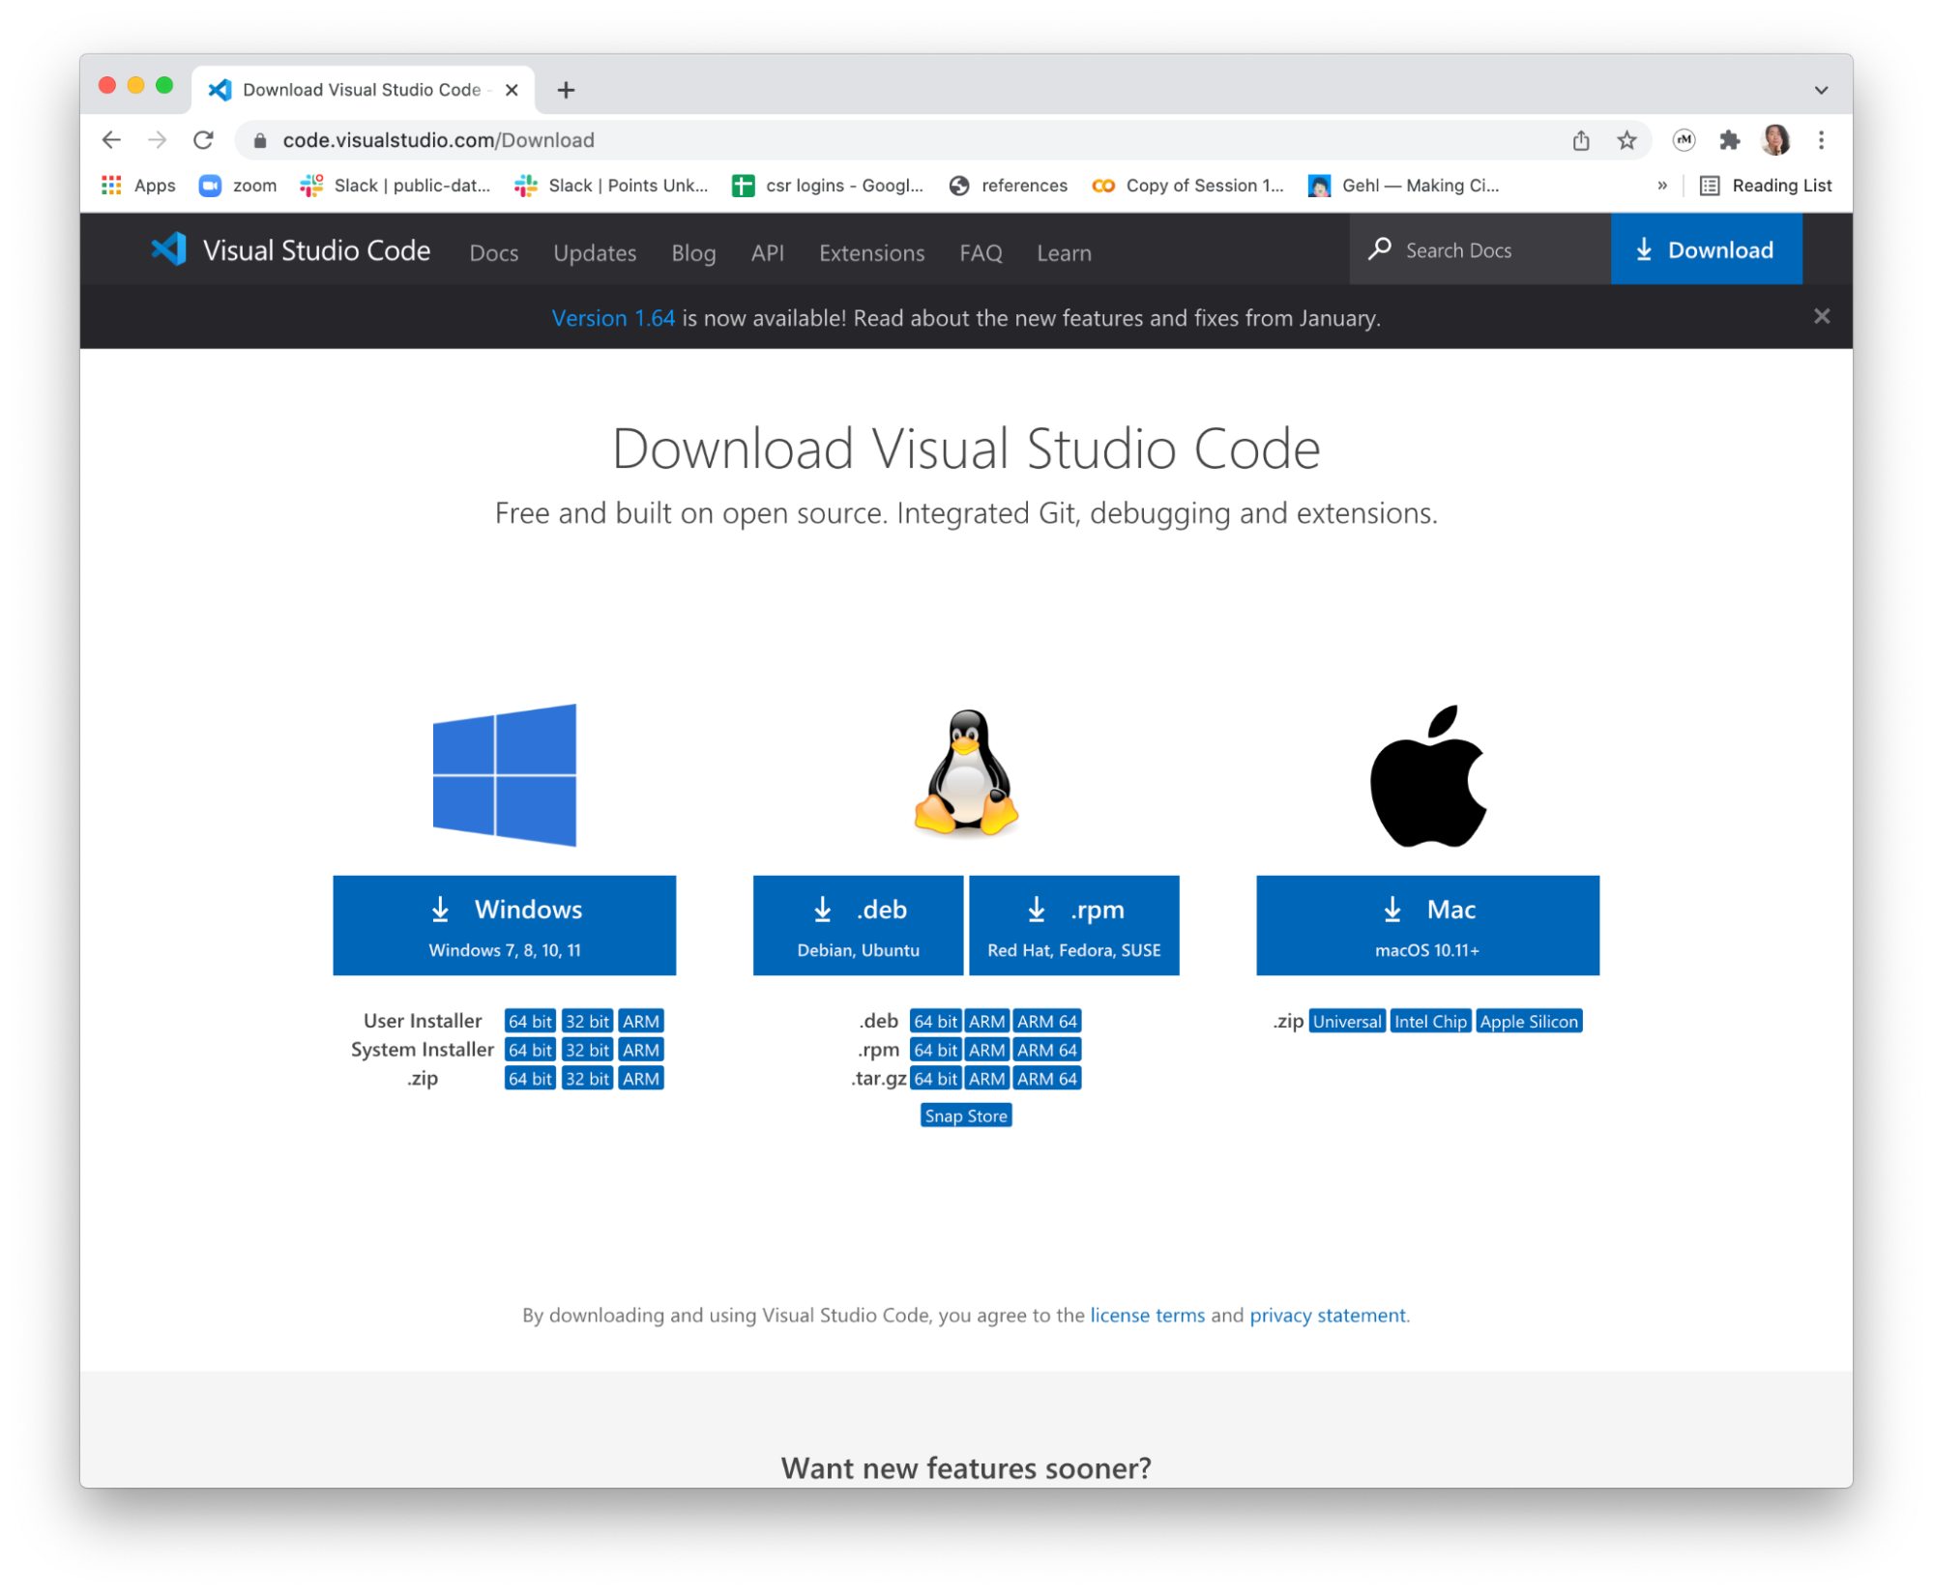Open the Apps grid bookmark icon
The width and height of the screenshot is (1933, 1594).
(112, 185)
